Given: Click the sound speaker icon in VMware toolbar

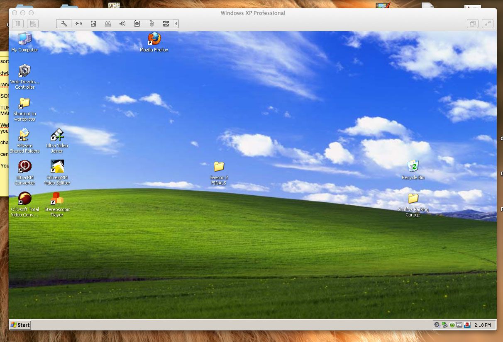Looking at the screenshot, I should point(122,24).
